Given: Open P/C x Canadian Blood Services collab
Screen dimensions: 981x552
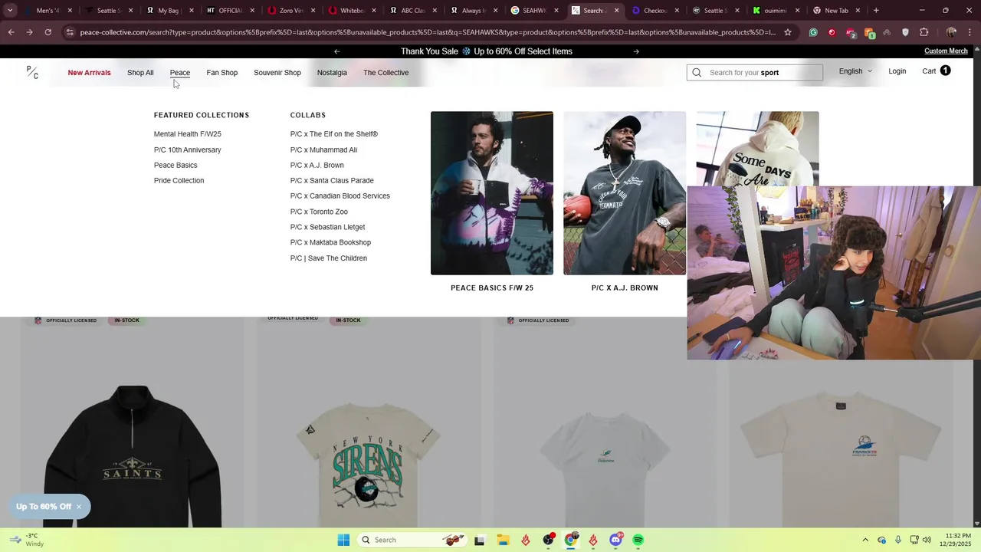Looking at the screenshot, I should coord(340,196).
